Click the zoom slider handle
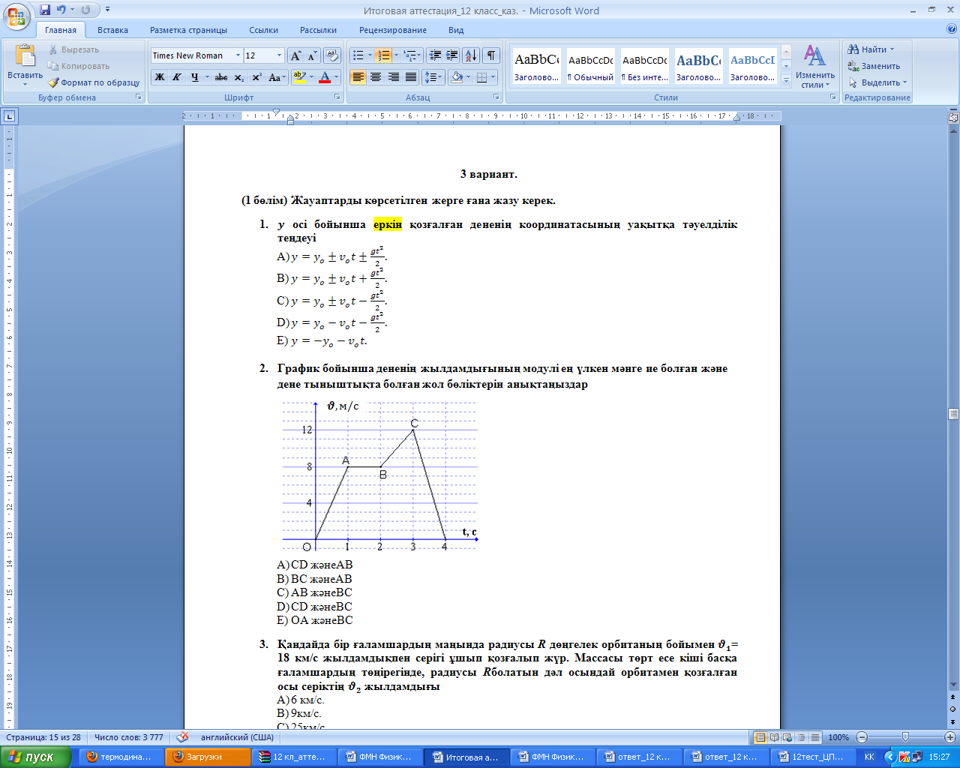Viewport: 960px width, 768px height. coord(906,737)
